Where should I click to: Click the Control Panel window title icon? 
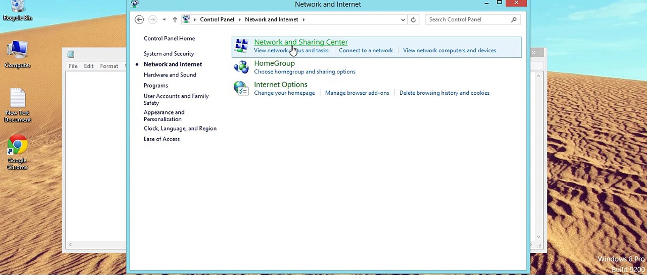(134, 4)
